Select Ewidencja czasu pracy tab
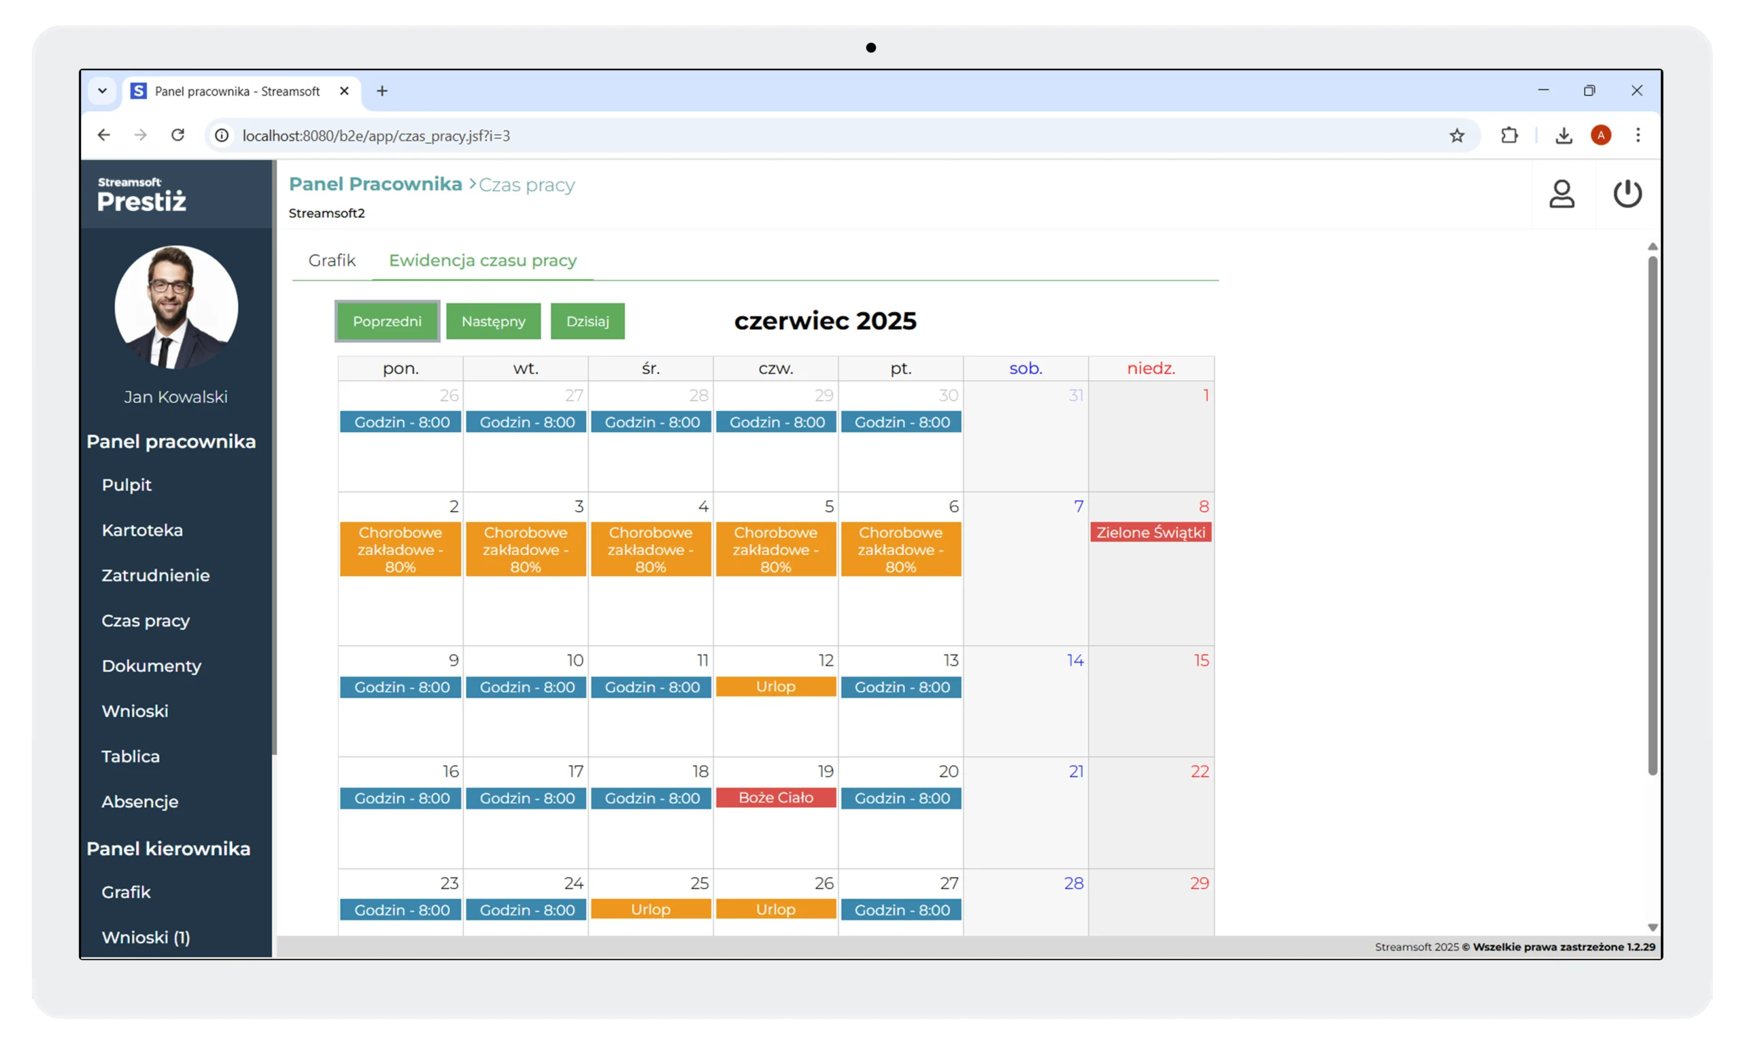 click(x=483, y=260)
